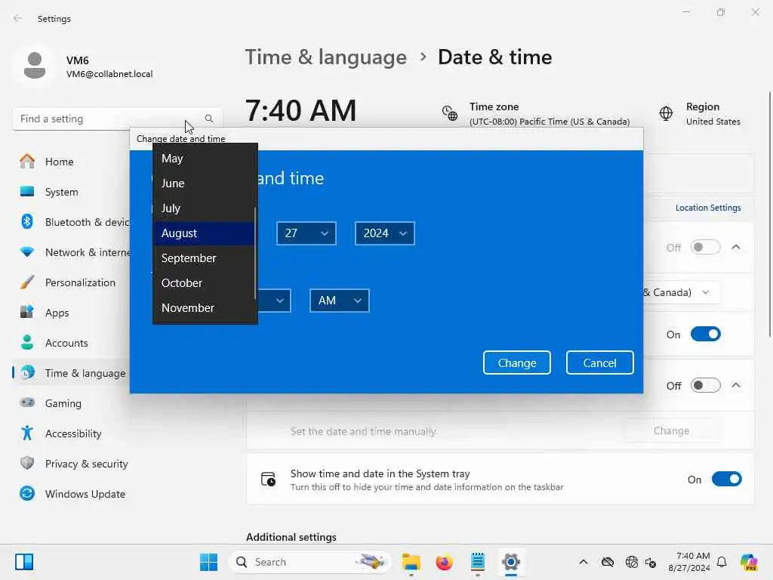Open Windows Start button on taskbar
This screenshot has height=580, width=773.
(x=208, y=562)
